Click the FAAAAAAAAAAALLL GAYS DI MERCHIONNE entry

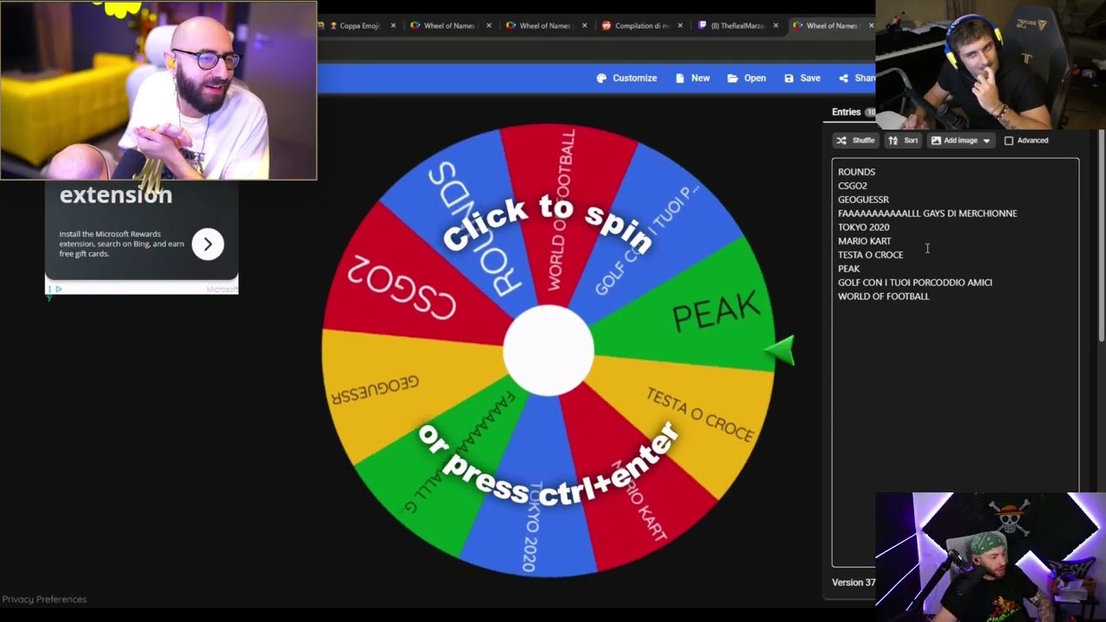[x=927, y=213]
